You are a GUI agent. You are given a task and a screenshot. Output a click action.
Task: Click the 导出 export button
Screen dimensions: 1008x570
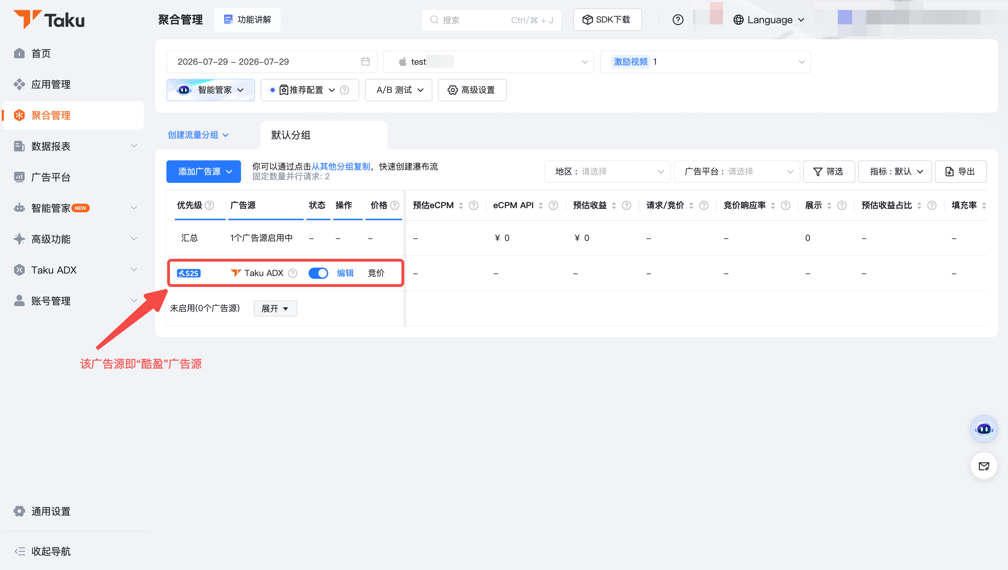(960, 172)
